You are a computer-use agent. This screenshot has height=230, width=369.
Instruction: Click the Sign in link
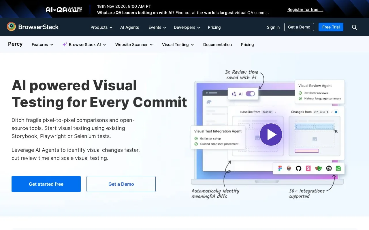273,27
